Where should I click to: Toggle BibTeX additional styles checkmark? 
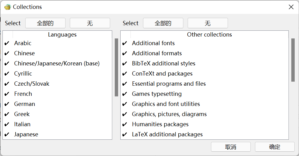click(125, 64)
